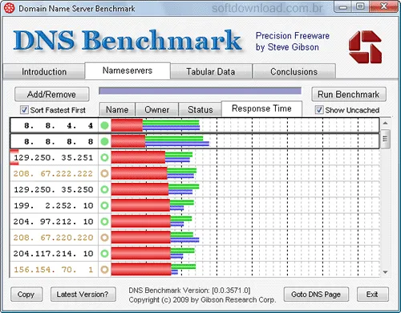Click the scrollbar up arrow

click(385, 123)
